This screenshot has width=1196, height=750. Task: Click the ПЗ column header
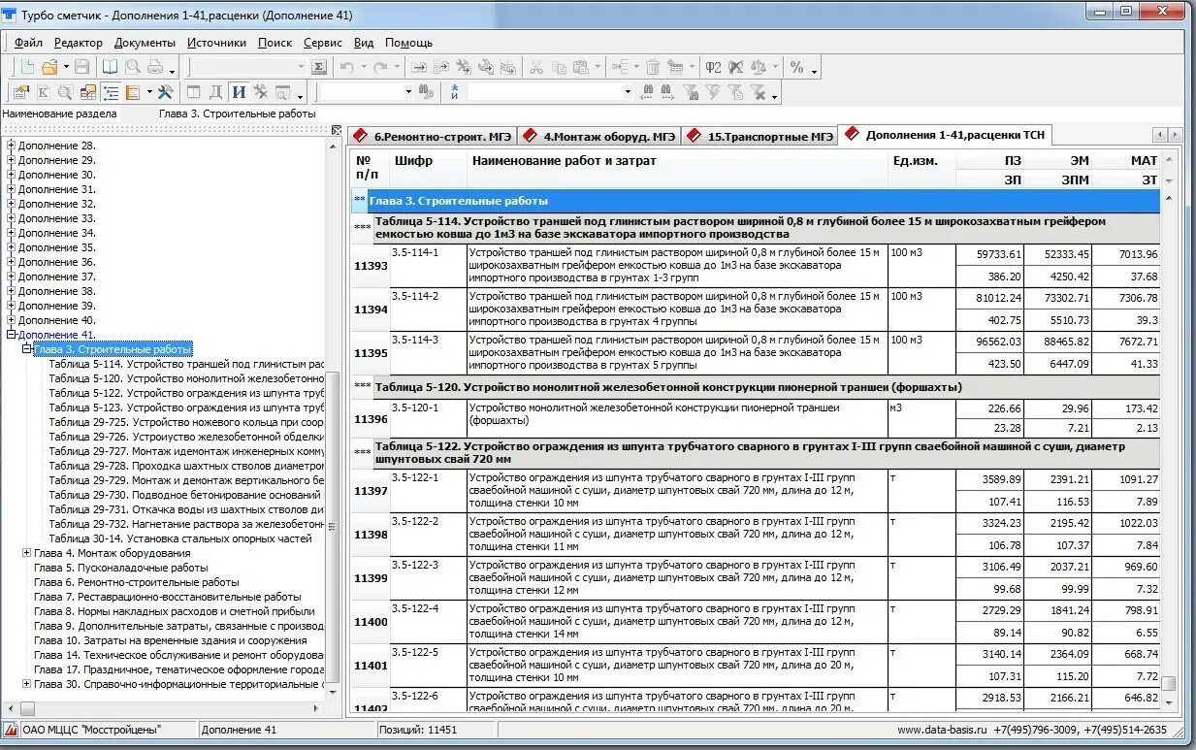point(990,160)
